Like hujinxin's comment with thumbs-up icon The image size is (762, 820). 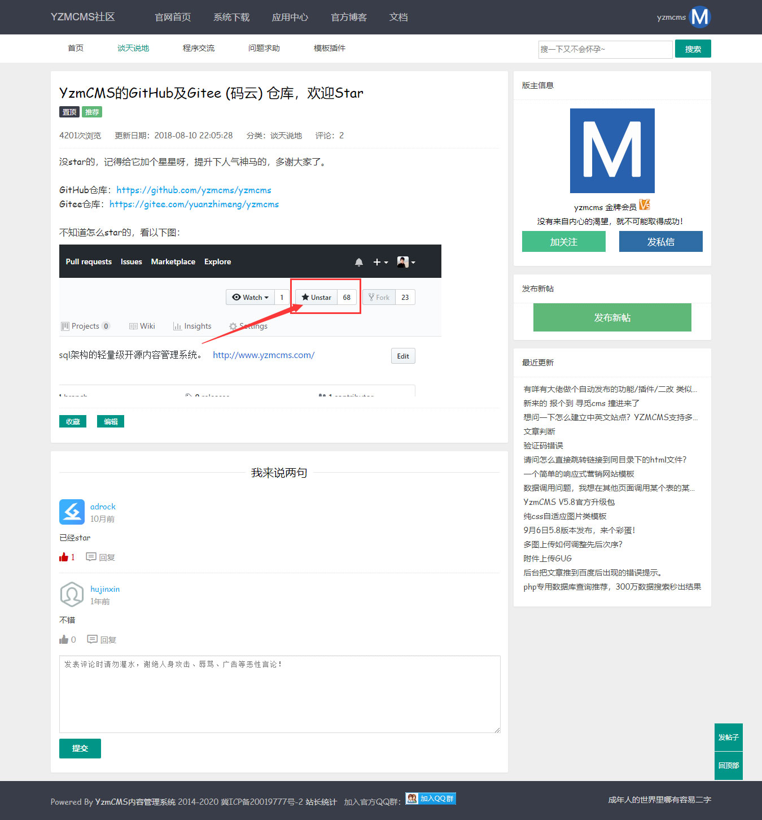click(x=64, y=640)
